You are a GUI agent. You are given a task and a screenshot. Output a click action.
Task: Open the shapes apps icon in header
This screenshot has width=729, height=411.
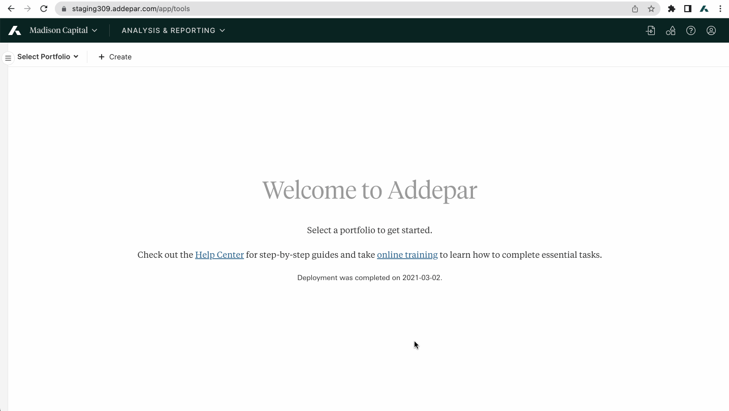click(x=671, y=30)
